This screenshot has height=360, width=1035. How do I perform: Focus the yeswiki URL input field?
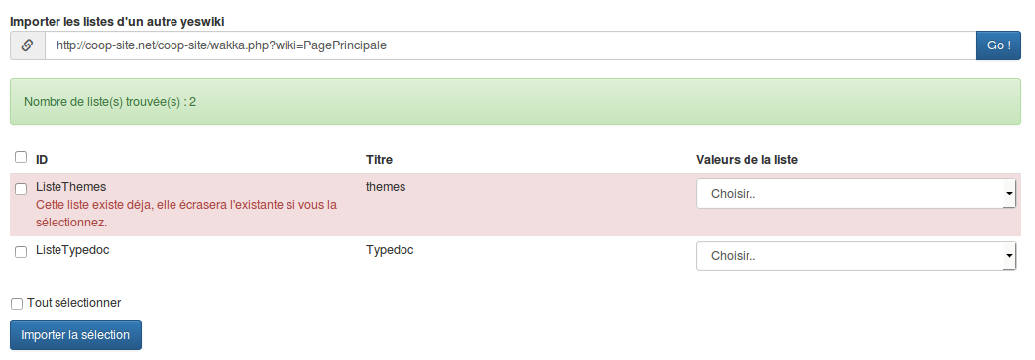coord(510,45)
